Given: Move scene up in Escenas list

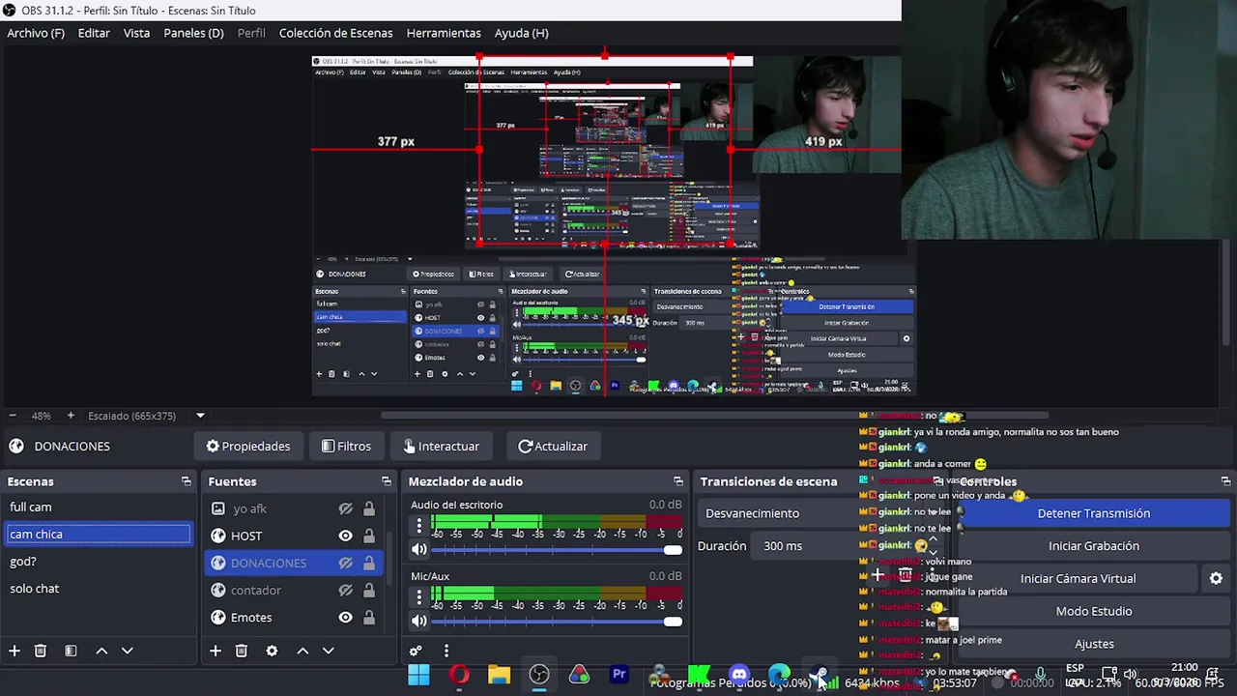Looking at the screenshot, I should click(x=101, y=651).
